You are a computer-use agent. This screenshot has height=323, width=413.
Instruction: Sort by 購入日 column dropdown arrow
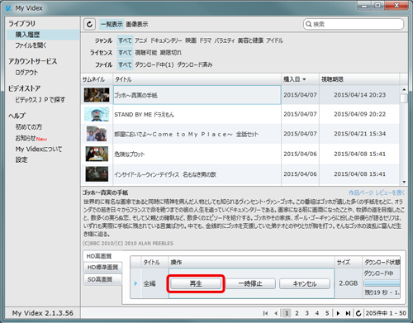click(304, 79)
